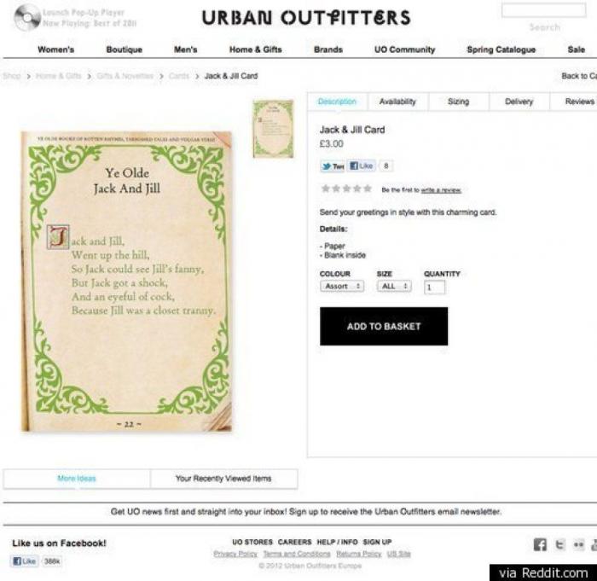This screenshot has width=597, height=581.
Task: Select the Your Recently Viewed Items tab
Action: point(223,479)
